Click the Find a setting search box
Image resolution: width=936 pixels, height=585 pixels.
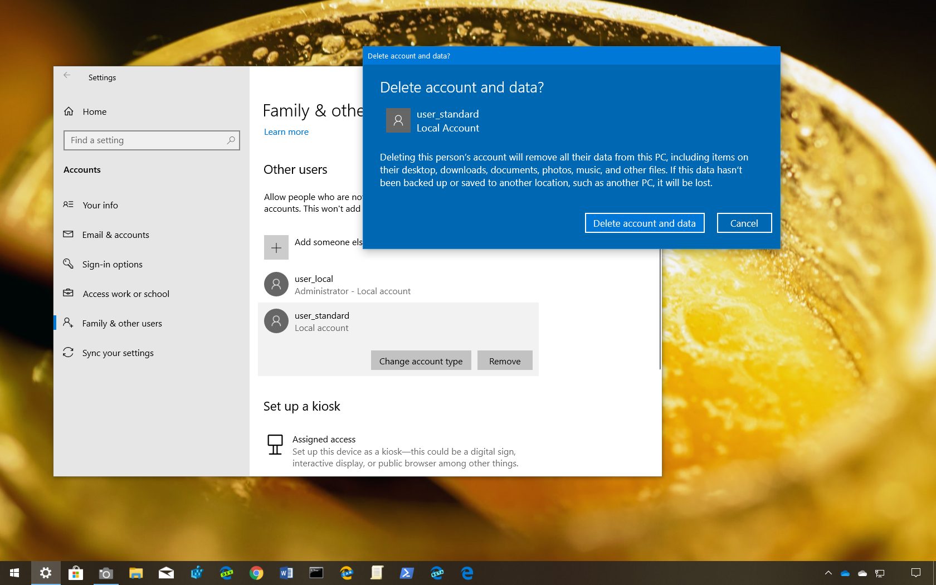(152, 140)
